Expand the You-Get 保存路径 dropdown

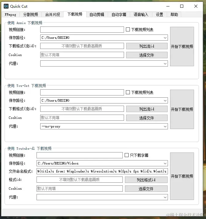(165, 100)
